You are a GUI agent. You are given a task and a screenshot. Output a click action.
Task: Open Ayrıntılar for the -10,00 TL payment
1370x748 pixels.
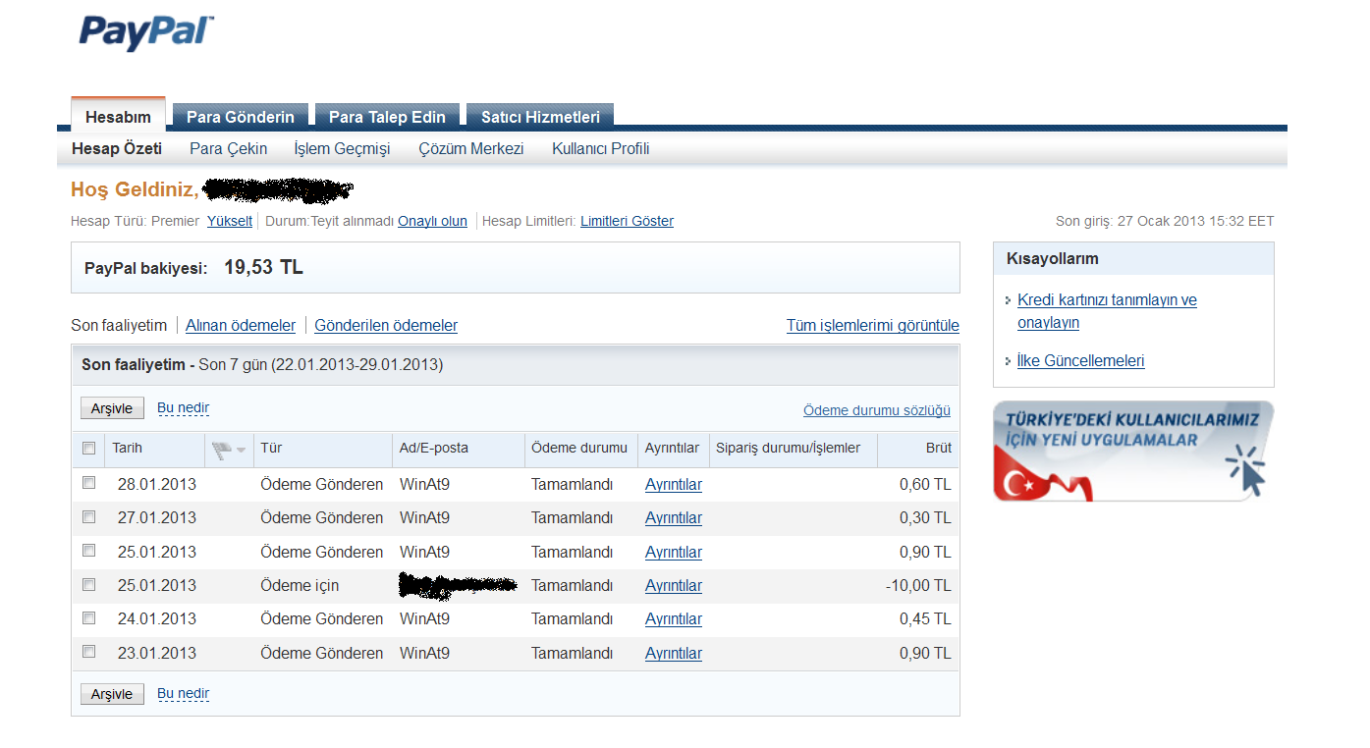[674, 586]
